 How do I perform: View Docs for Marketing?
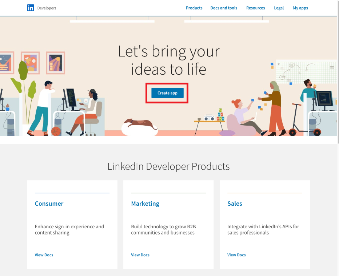pyautogui.click(x=140, y=255)
